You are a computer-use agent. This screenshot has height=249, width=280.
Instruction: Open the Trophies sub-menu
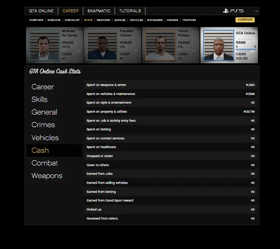[189, 20]
